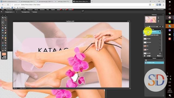
Task: Hide layer 02
Action: click(160, 46)
